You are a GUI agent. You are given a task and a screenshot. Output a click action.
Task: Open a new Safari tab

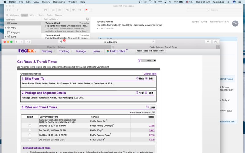(x=218, y=47)
